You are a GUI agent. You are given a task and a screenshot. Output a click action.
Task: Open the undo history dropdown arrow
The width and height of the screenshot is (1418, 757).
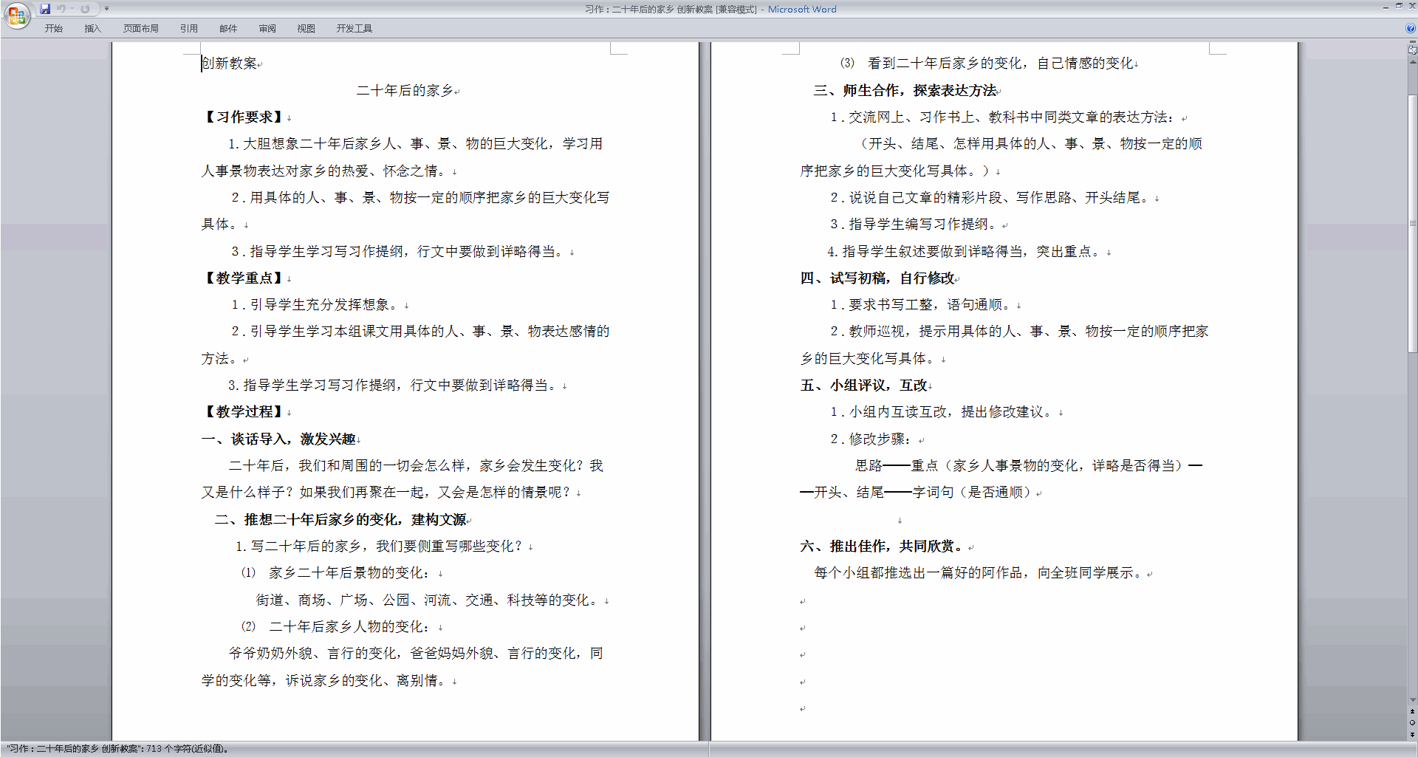point(72,9)
